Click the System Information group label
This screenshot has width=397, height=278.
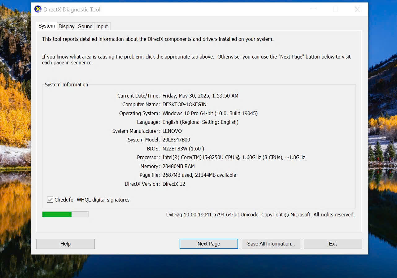(66, 85)
